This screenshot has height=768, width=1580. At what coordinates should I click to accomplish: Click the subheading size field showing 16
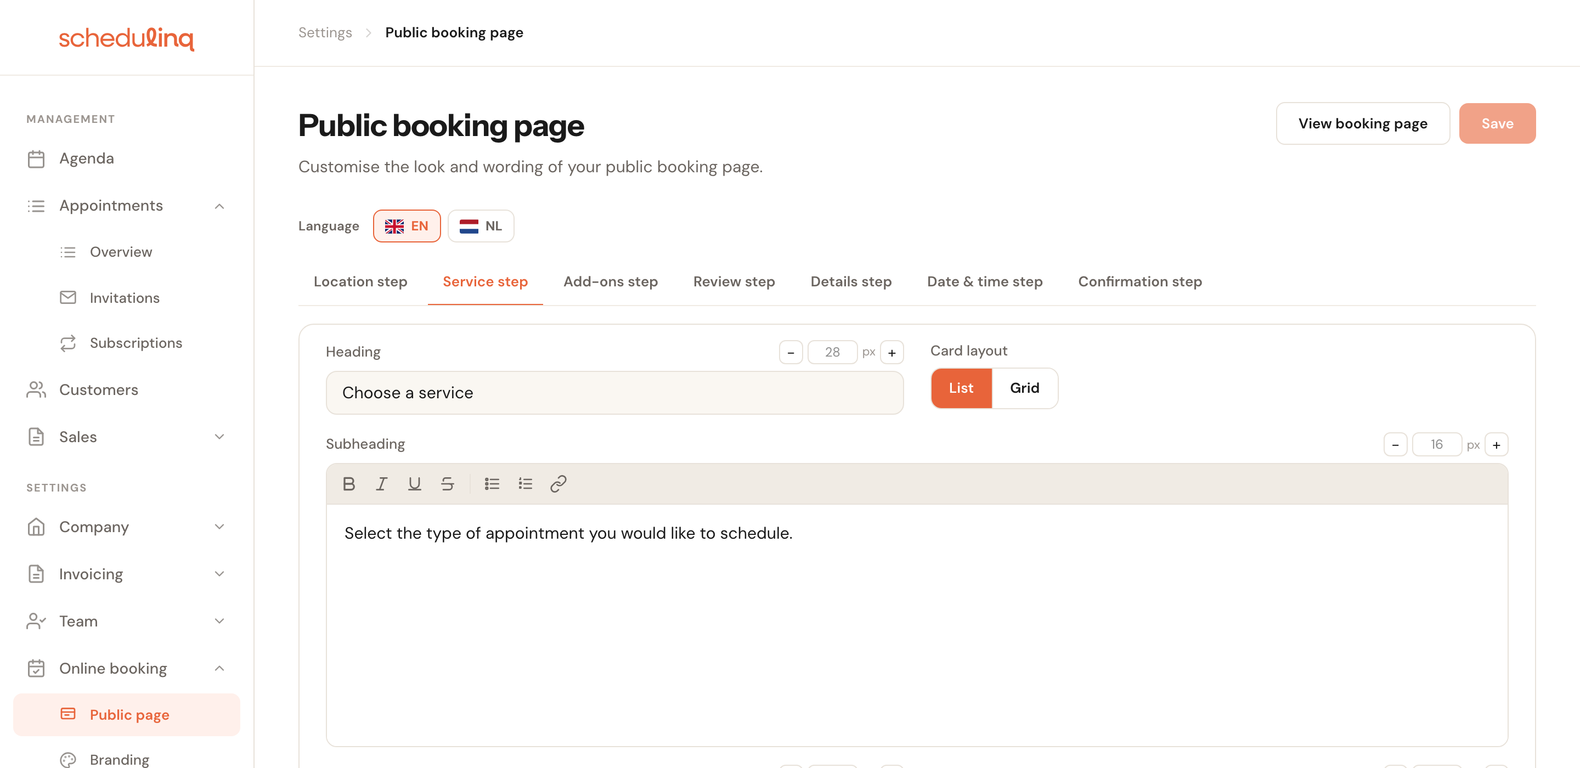point(1437,445)
